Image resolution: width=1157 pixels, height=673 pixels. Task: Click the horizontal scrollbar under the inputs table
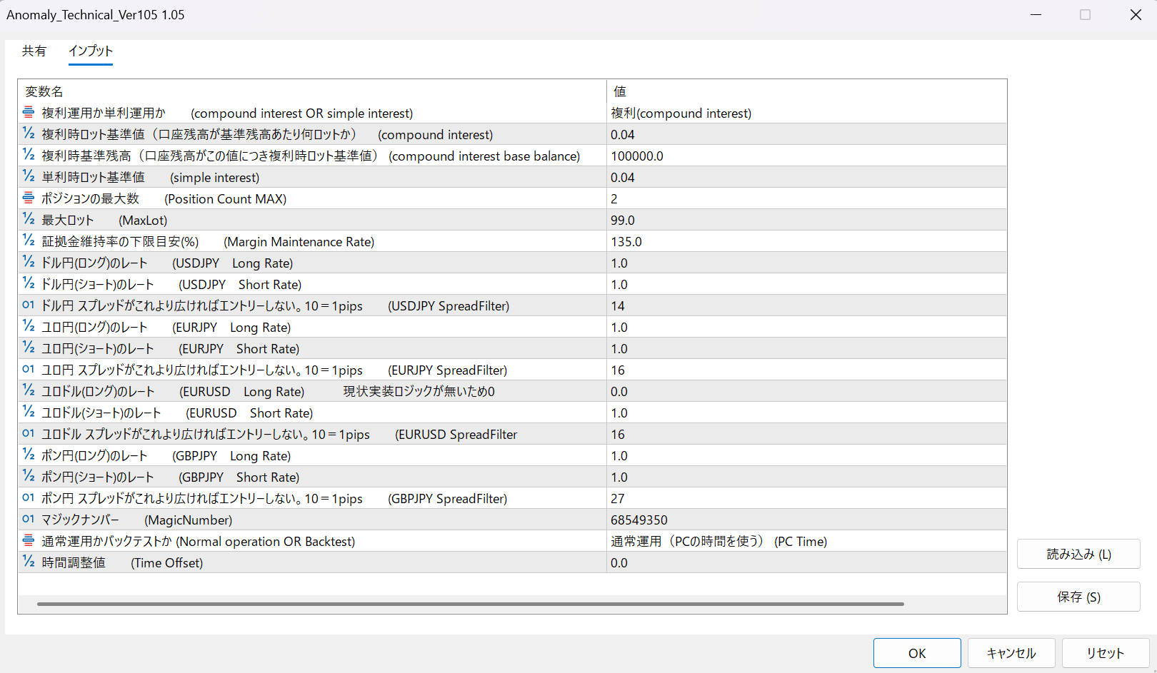point(470,604)
